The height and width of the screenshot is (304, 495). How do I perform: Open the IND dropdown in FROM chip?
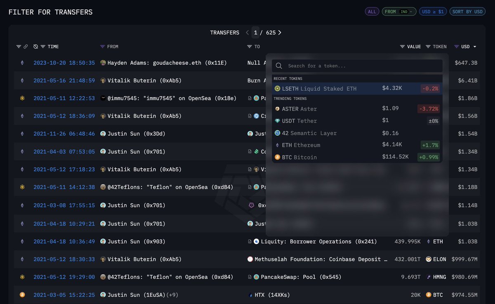[x=406, y=12]
